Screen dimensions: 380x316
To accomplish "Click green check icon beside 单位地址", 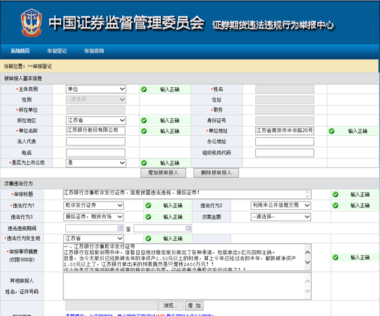I will pyautogui.click(x=331, y=131).
